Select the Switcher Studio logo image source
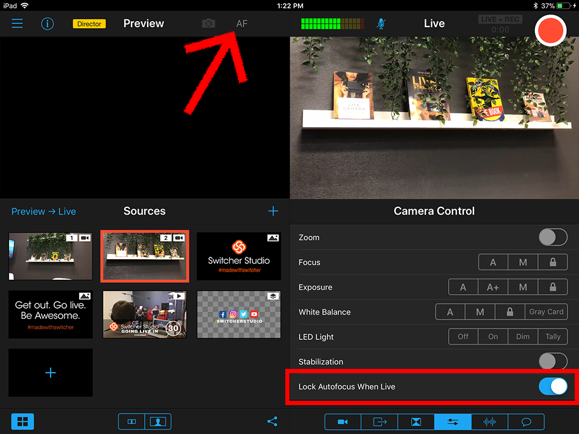This screenshot has width=579, height=434. 239,256
